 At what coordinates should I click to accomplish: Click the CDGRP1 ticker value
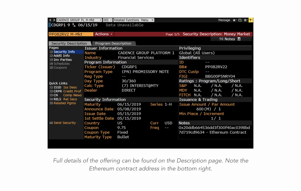(129, 67)
